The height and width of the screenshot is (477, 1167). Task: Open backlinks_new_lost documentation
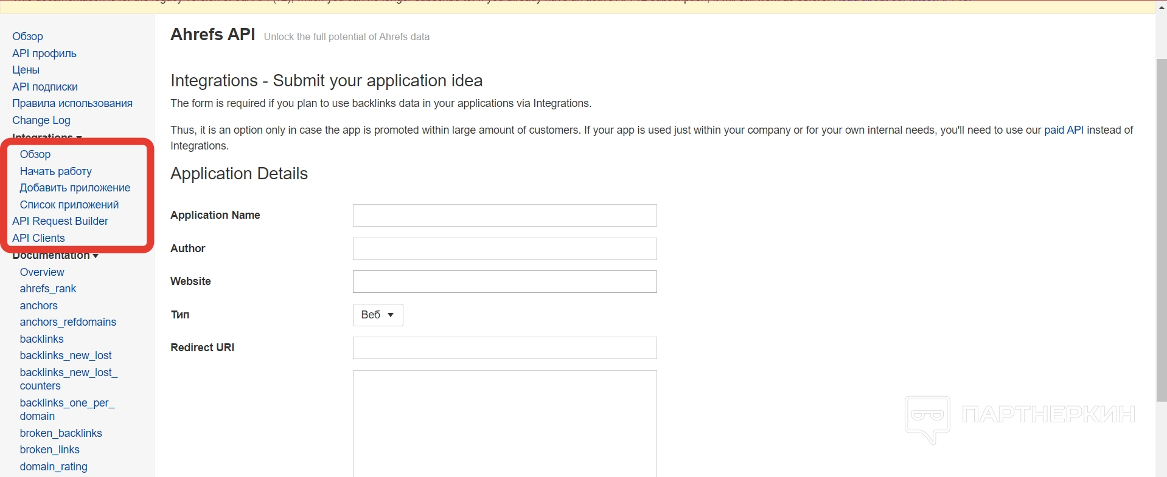click(66, 355)
